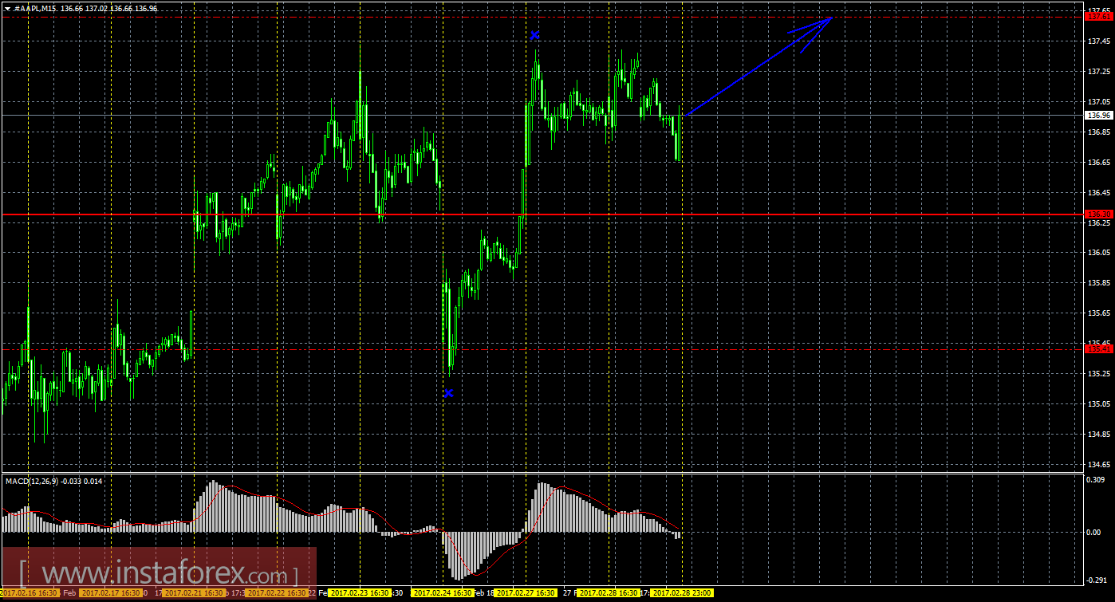Click the 137.25 value on price axis
Viewport: 1115px width, 602px height.
1098,72
